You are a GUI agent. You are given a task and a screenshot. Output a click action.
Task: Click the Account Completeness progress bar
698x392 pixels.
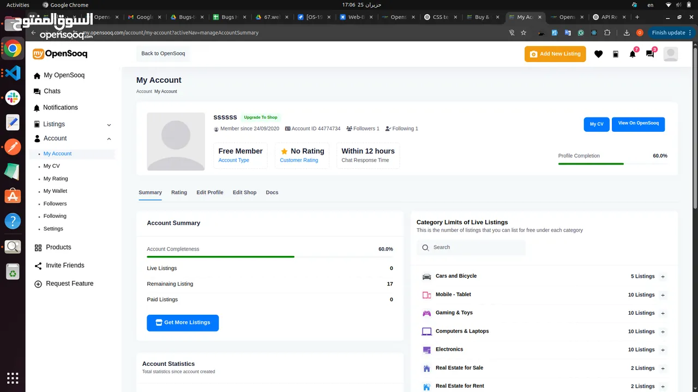click(270, 256)
